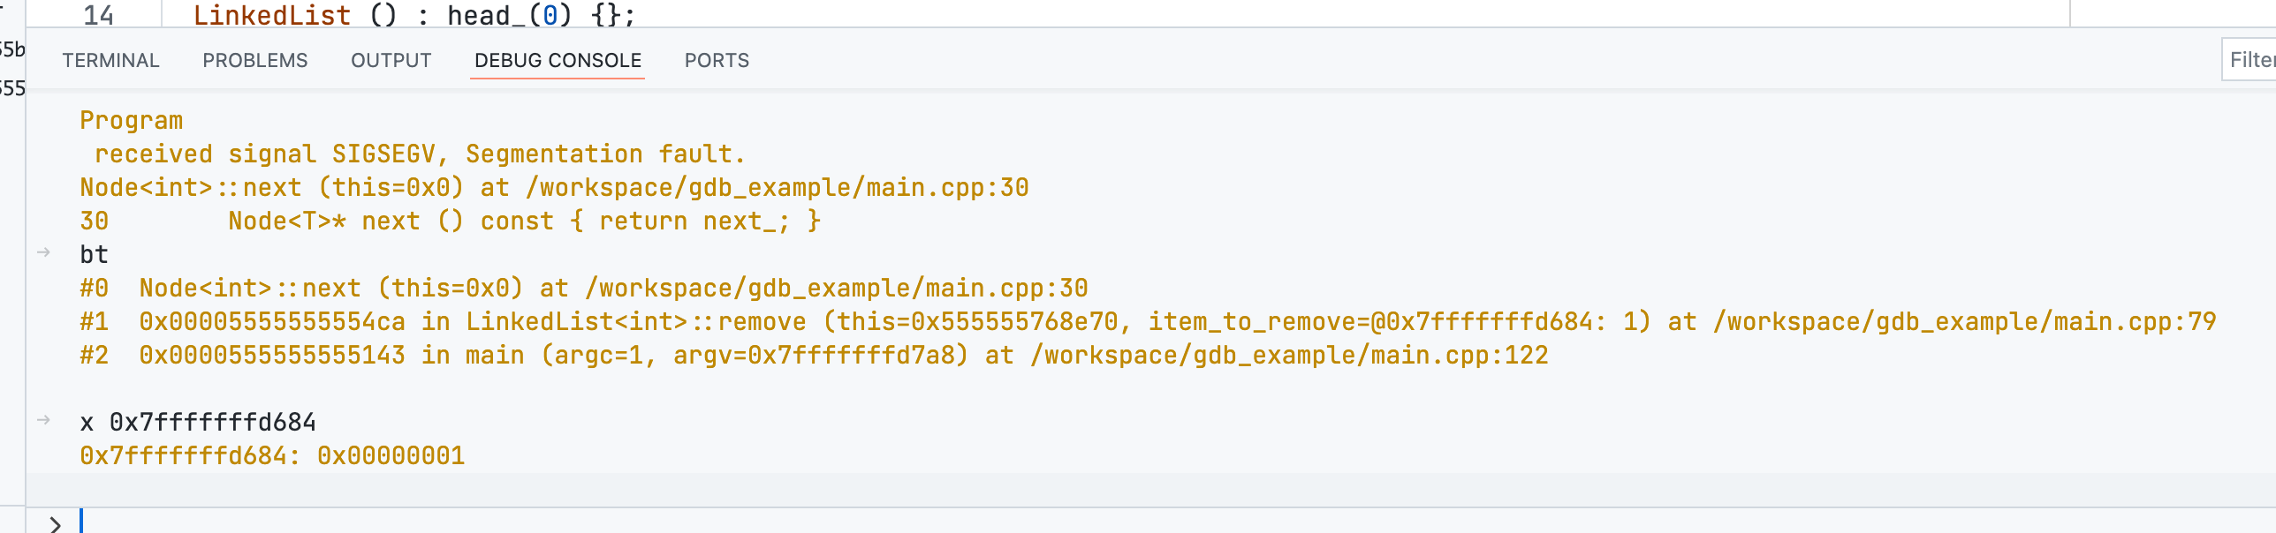Click the 'Node<T>* next () const' source line output

click(x=524, y=221)
